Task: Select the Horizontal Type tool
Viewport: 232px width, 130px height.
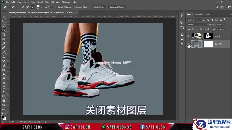Action: [4, 87]
